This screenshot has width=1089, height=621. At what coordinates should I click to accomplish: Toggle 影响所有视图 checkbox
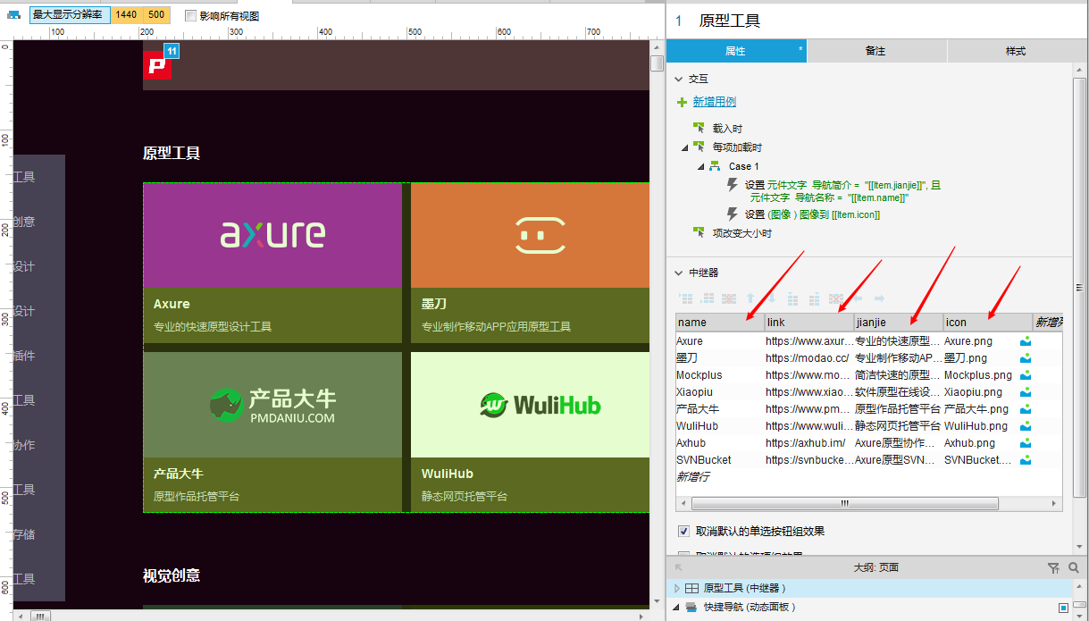point(190,15)
